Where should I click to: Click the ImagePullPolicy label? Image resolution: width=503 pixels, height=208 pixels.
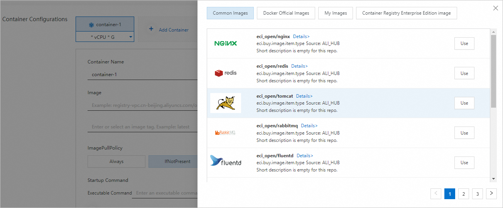pos(105,148)
